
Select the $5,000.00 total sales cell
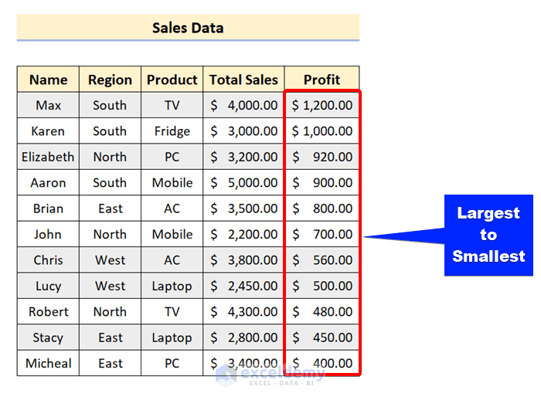click(x=243, y=183)
